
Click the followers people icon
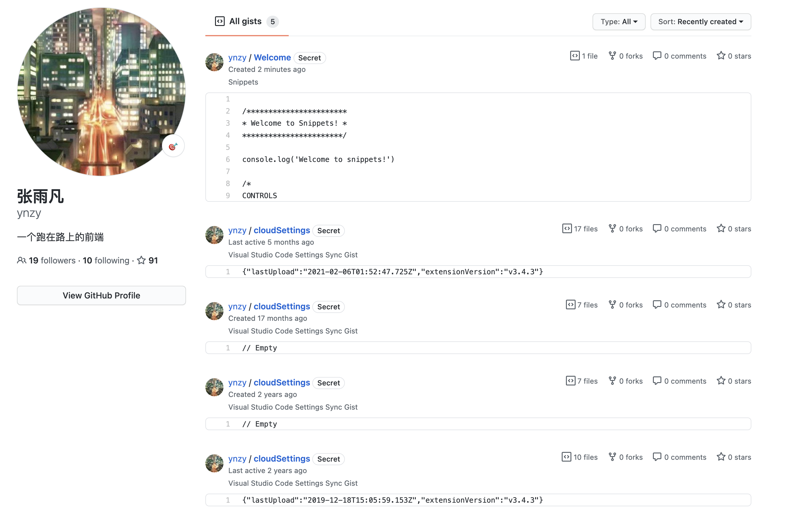(21, 260)
